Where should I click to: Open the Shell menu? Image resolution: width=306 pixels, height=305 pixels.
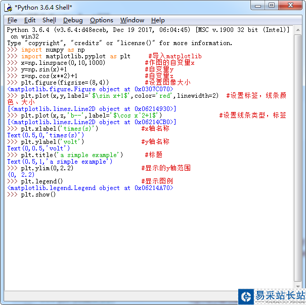tap(49, 20)
